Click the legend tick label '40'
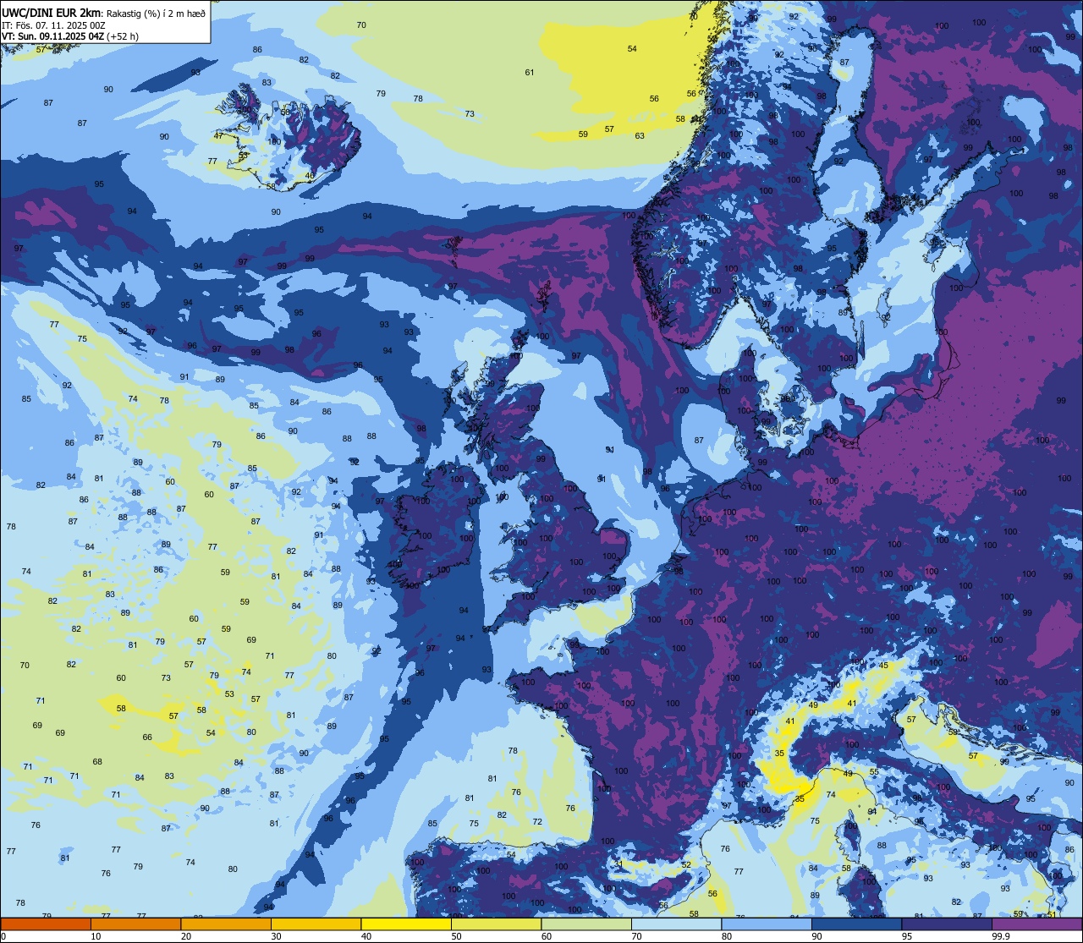The height and width of the screenshot is (943, 1083). click(x=366, y=936)
